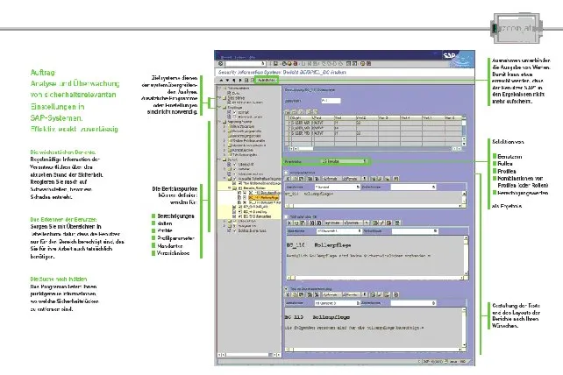Click the yellow Help question-mark icon
Viewport: 563px width, 375px height.
coord(363,63)
